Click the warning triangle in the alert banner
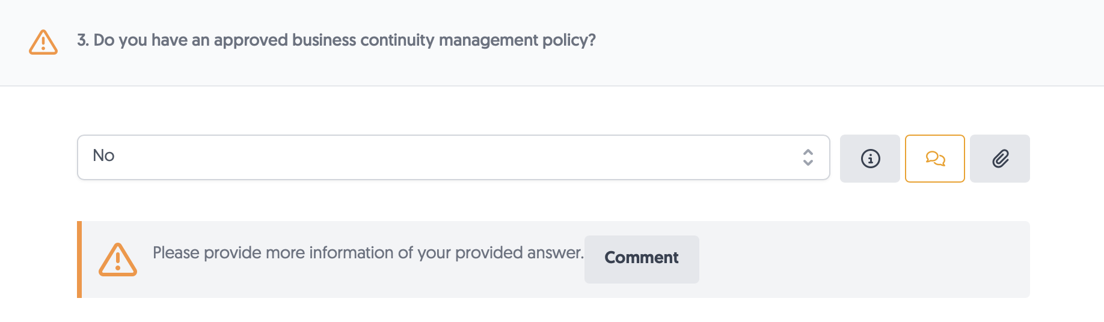The width and height of the screenshot is (1104, 322). 118,260
